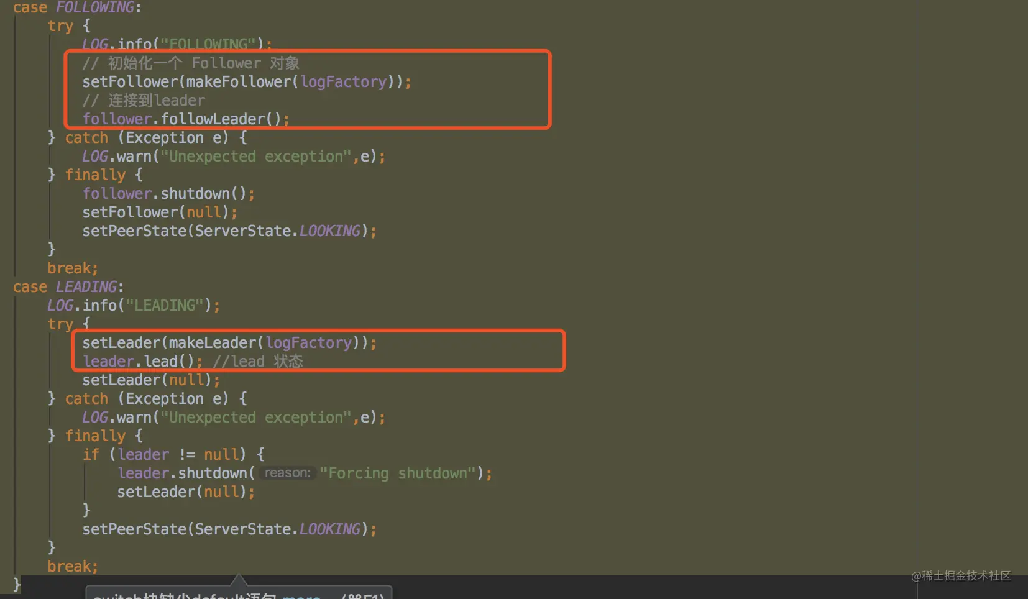Select the 'case LEADING' label
Screen dimensions: 1028x599
pos(68,286)
